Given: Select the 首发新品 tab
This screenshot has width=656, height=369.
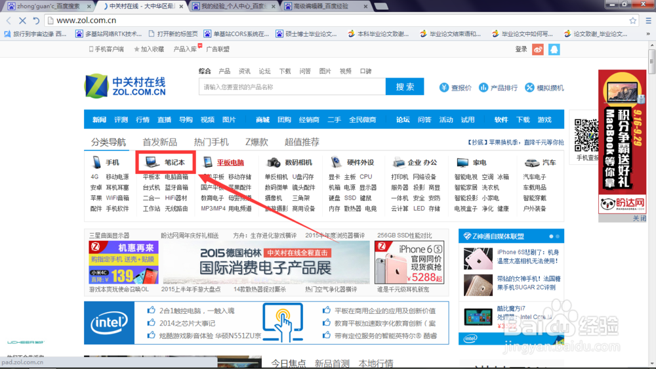Looking at the screenshot, I should (159, 142).
